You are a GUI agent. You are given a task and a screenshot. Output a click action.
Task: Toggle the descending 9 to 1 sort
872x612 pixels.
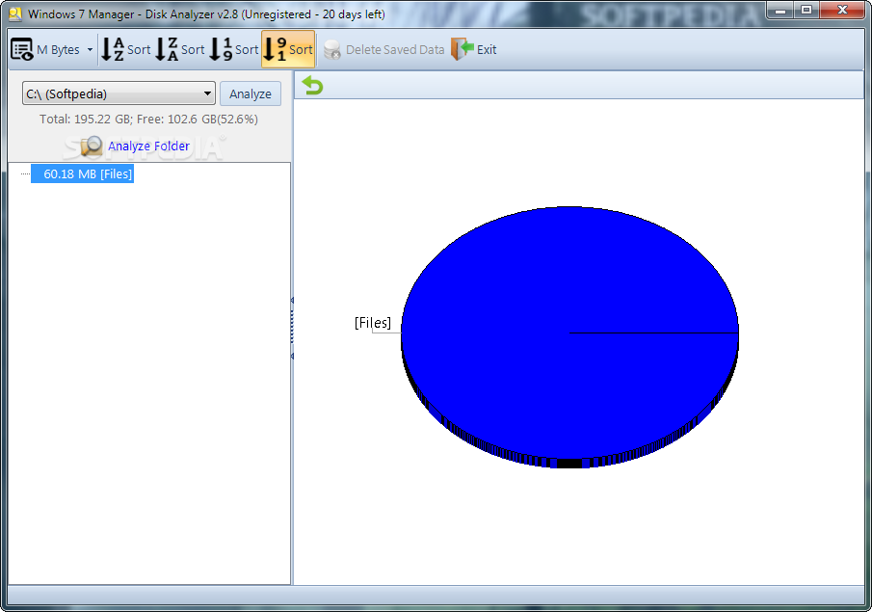click(x=288, y=49)
